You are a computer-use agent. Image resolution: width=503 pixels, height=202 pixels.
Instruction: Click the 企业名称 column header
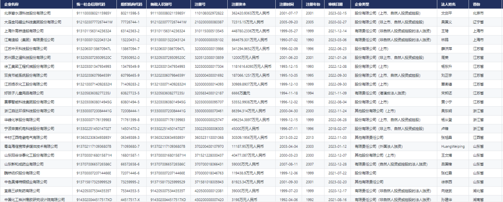(11, 5)
